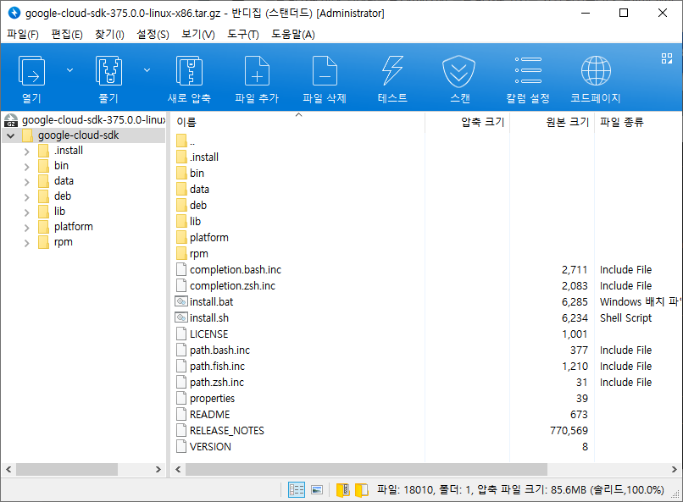Click the 새로 압축 (New archive) icon
683x502 pixels.
tap(189, 70)
